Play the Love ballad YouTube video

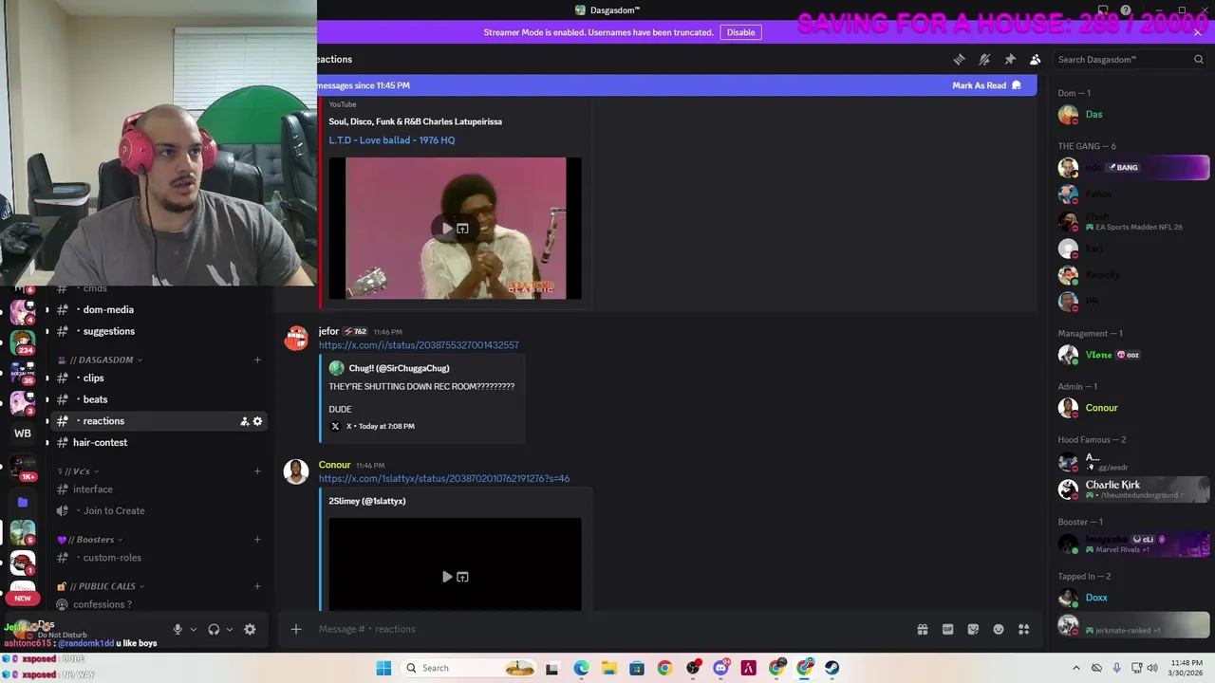coord(447,229)
